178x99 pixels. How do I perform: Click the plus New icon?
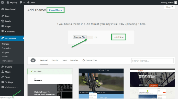(28, 2)
